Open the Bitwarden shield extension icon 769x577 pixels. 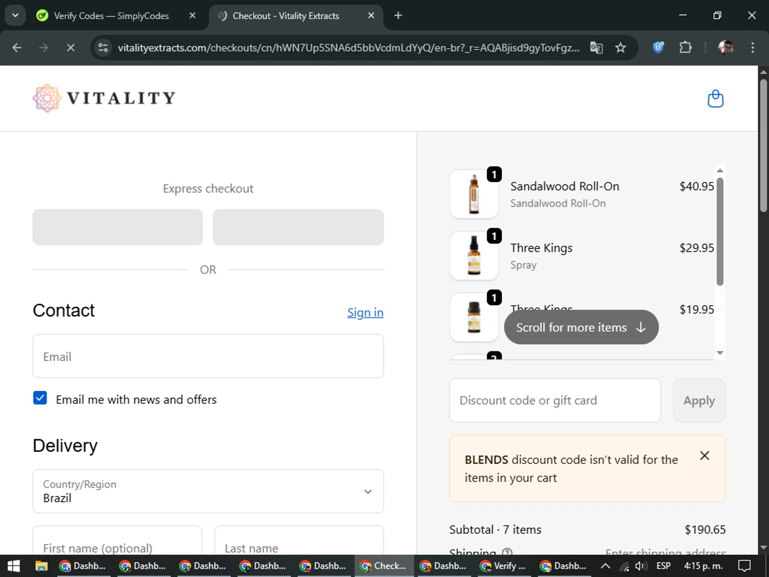[658, 48]
